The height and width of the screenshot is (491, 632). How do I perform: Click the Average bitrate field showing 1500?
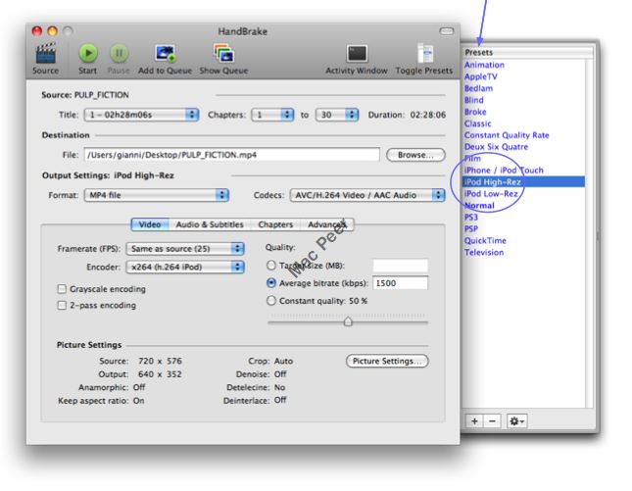coord(400,283)
